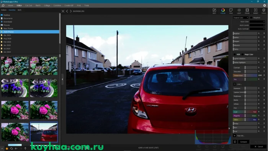The image size is (268, 151).
Task: Enable the Negative checkbox
Action: coord(251,18)
